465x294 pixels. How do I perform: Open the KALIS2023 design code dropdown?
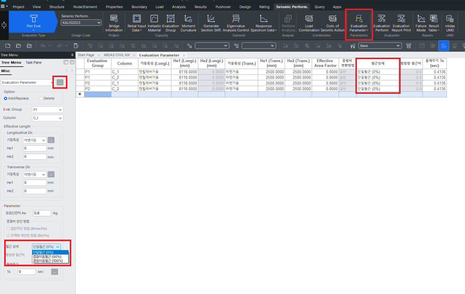81,22
